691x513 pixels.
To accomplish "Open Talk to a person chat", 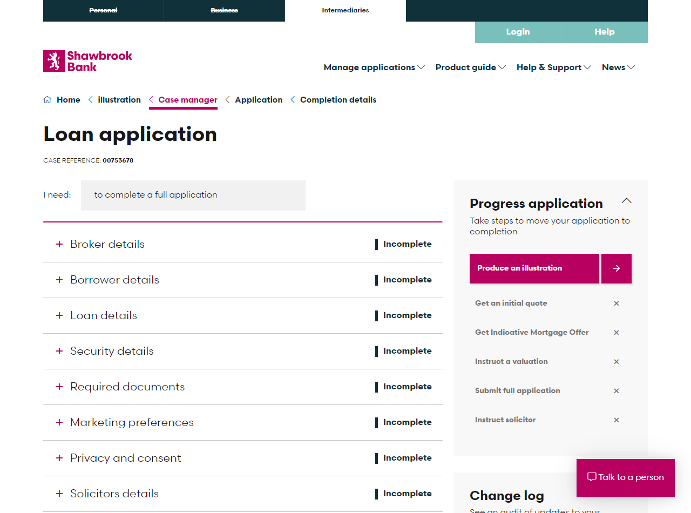I will point(625,477).
